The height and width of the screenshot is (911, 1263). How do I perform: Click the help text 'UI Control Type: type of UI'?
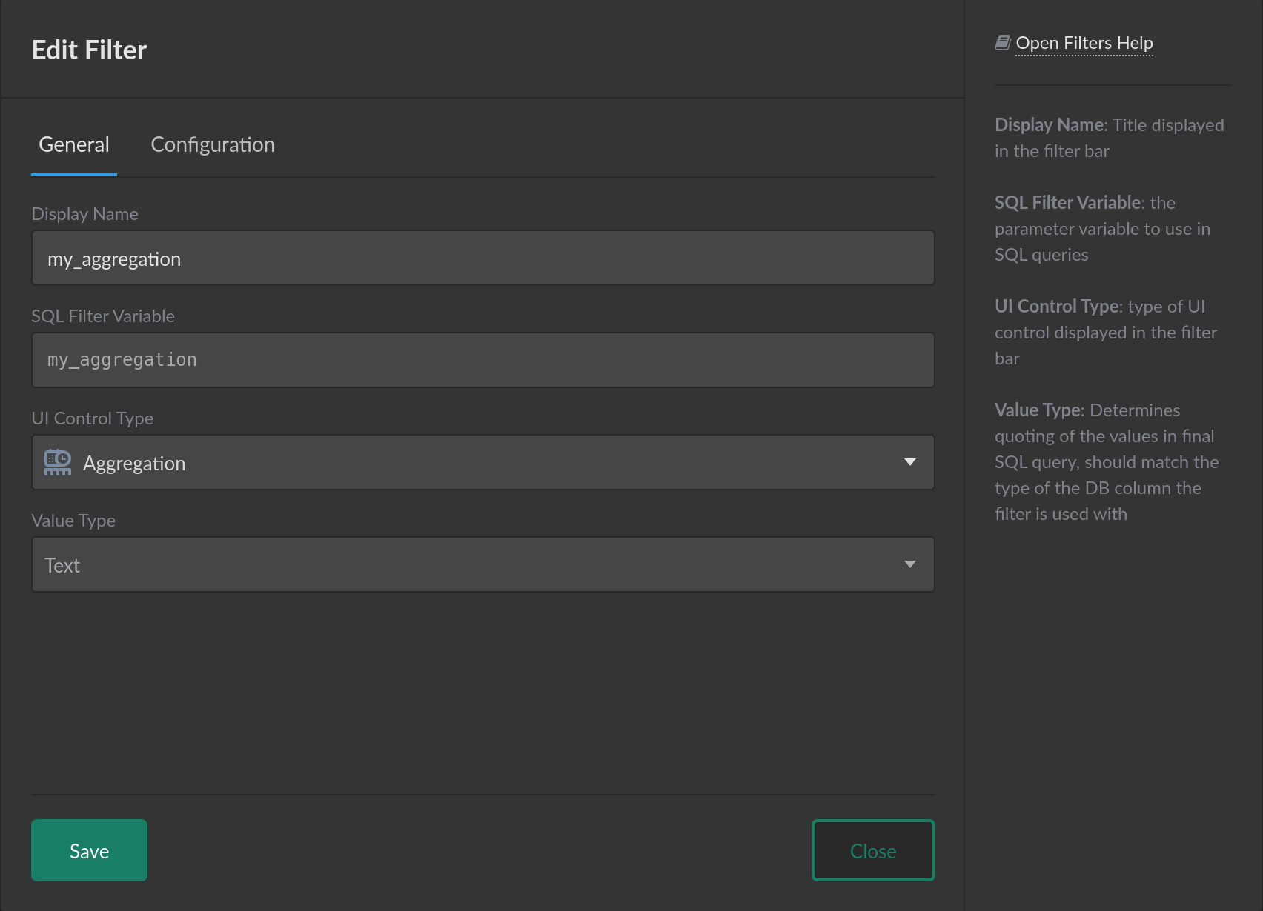[1100, 307]
